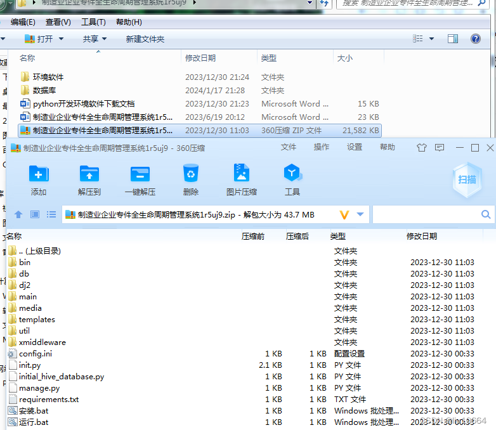Click the 新建文件夹 button in Explorer
This screenshot has height=430, width=496.
[x=145, y=39]
